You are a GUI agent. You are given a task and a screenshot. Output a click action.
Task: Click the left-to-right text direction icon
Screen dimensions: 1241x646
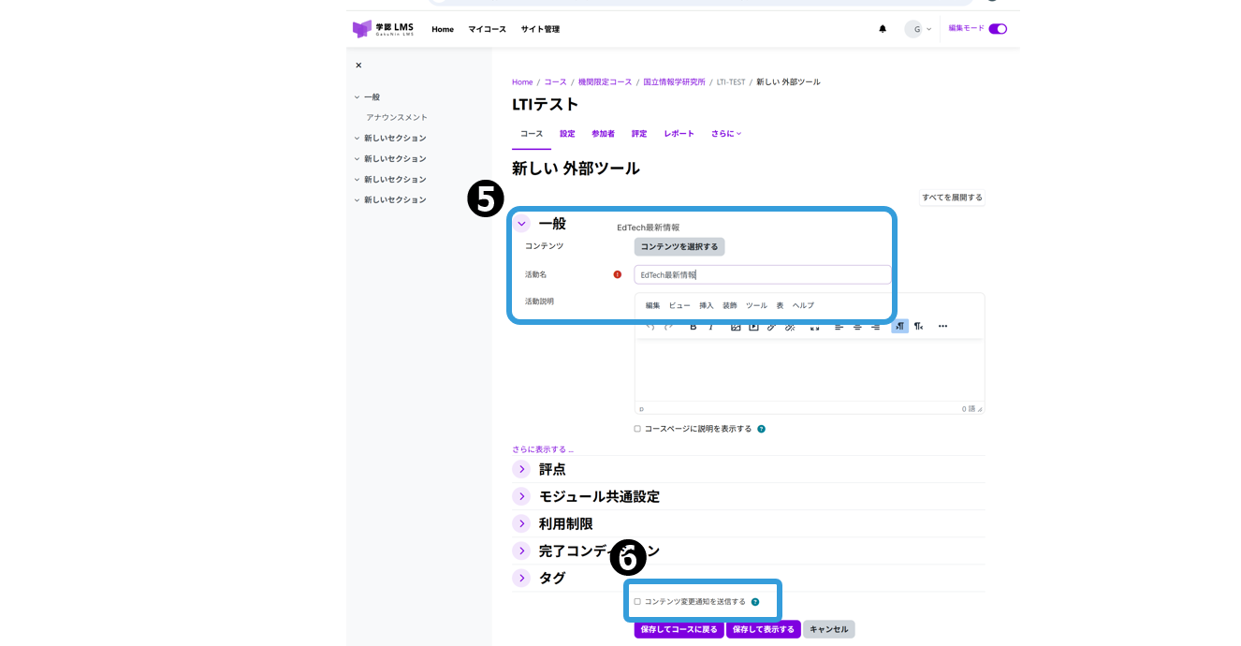click(x=899, y=326)
